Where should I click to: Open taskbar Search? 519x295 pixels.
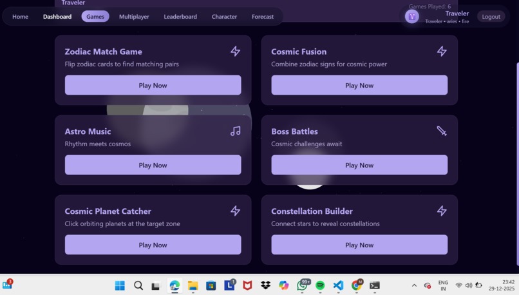138,285
